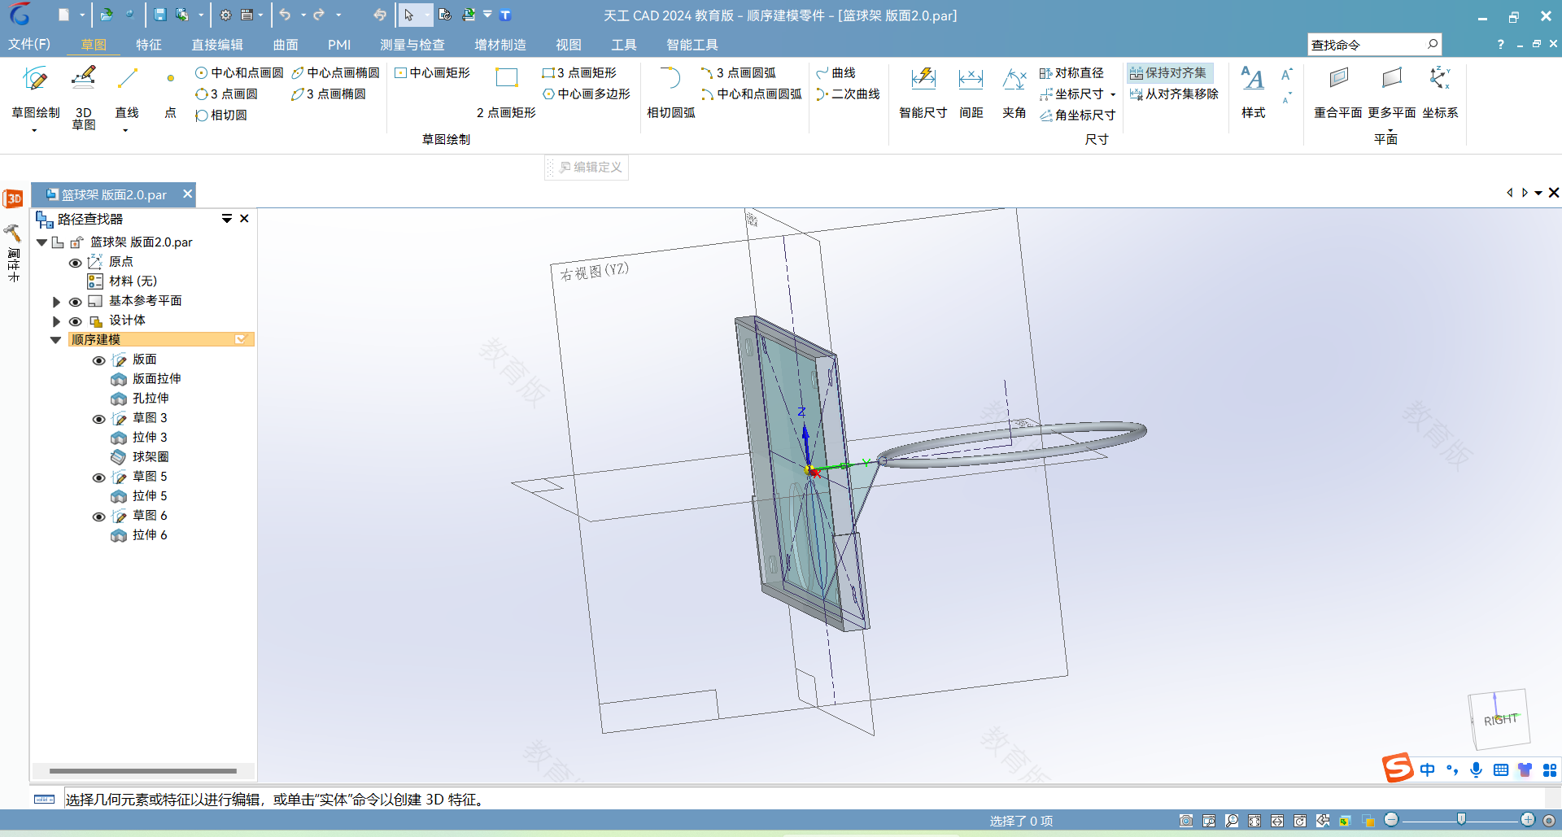Open the 草图绘制 dropdown arrow
This screenshot has width=1562, height=837.
34,130
